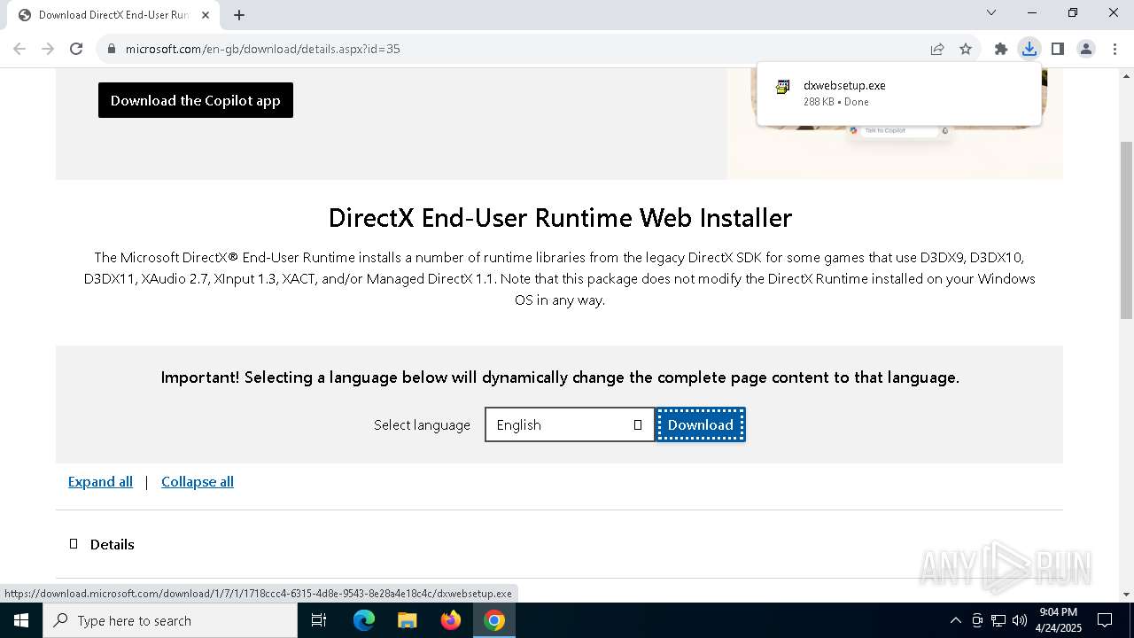Launch Firefox from taskbar

(x=450, y=620)
